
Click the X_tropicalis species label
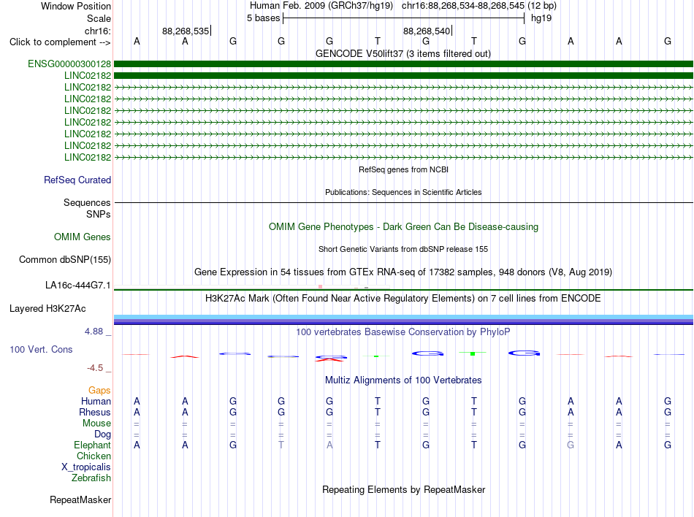pyautogui.click(x=86, y=467)
